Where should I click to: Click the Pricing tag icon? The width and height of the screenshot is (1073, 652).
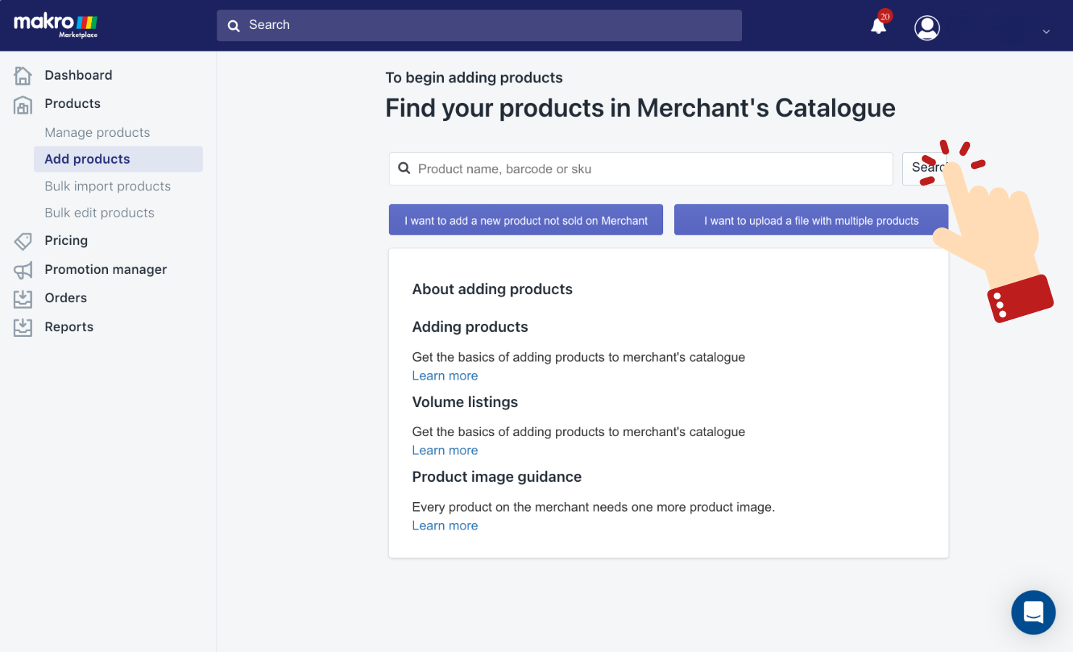point(23,241)
